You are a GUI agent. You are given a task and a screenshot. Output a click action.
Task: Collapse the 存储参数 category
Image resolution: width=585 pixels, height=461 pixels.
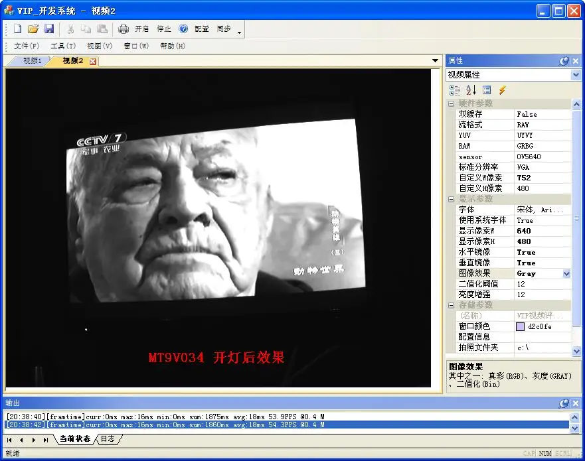click(x=451, y=305)
